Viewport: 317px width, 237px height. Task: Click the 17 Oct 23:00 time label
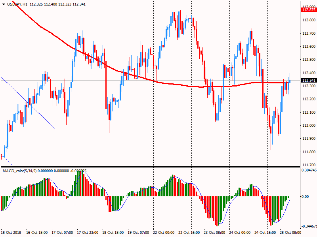(x=88, y=232)
